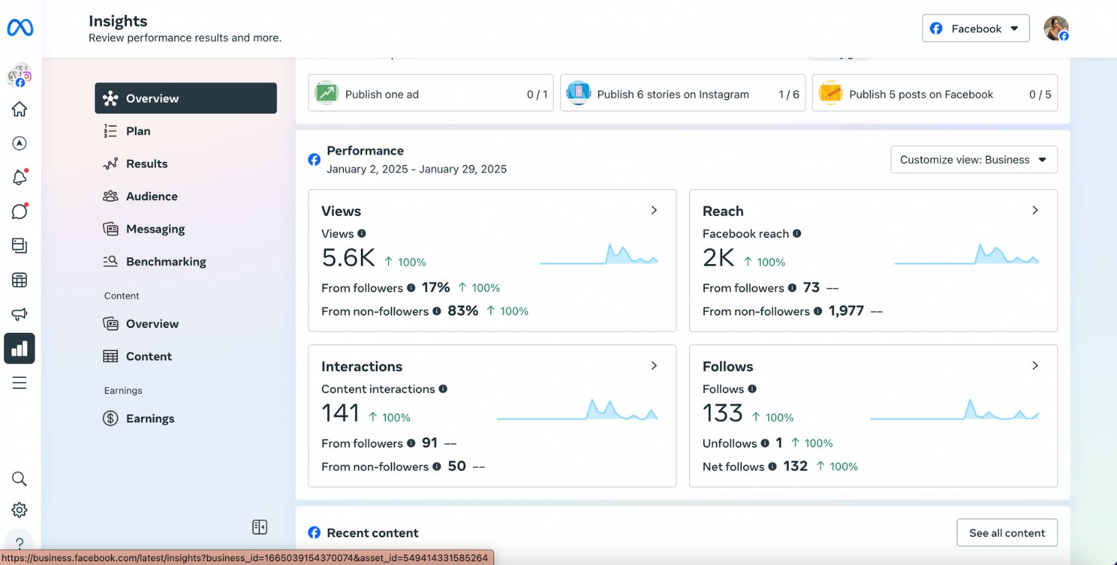Click the '133' follows value

point(723,413)
